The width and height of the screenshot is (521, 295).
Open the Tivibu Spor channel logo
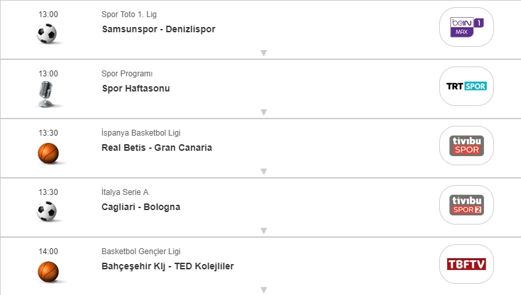(x=466, y=146)
